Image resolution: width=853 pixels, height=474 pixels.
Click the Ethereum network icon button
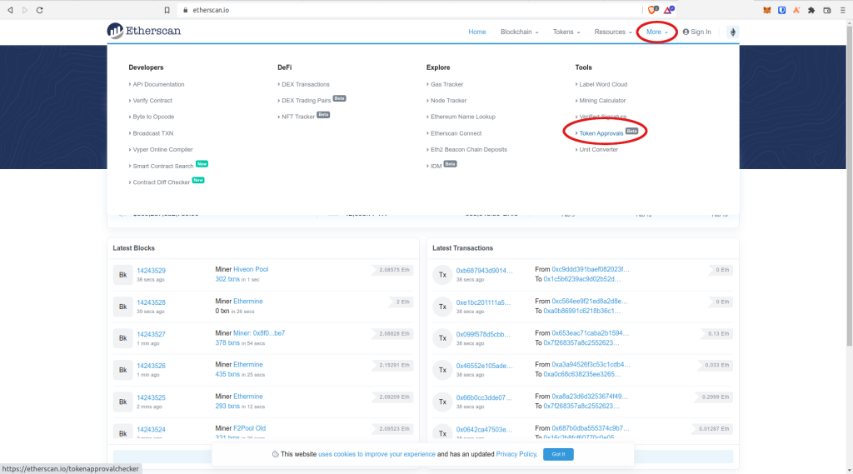(x=733, y=32)
